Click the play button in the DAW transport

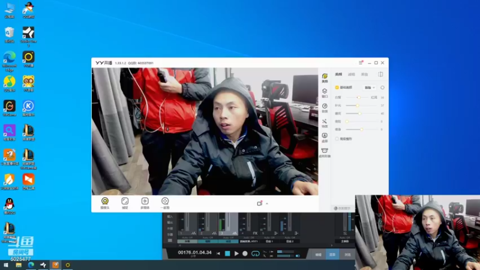click(x=236, y=253)
